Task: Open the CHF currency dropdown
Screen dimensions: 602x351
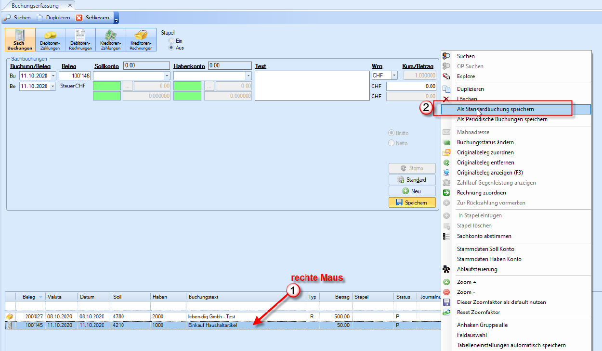Action: tap(394, 75)
